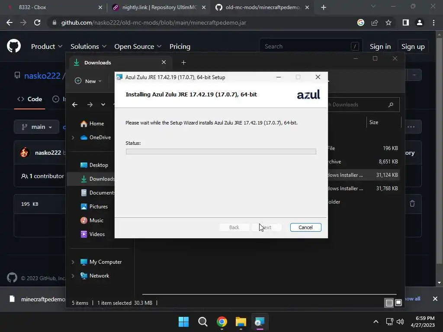Switch Explorer to large icons view
This screenshot has height=332, width=443.
click(398, 303)
